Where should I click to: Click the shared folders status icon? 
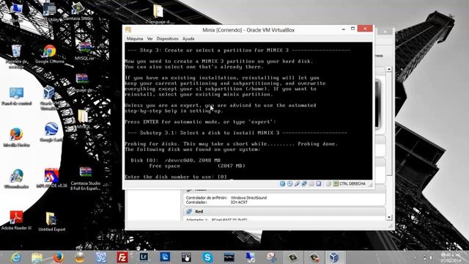311,184
